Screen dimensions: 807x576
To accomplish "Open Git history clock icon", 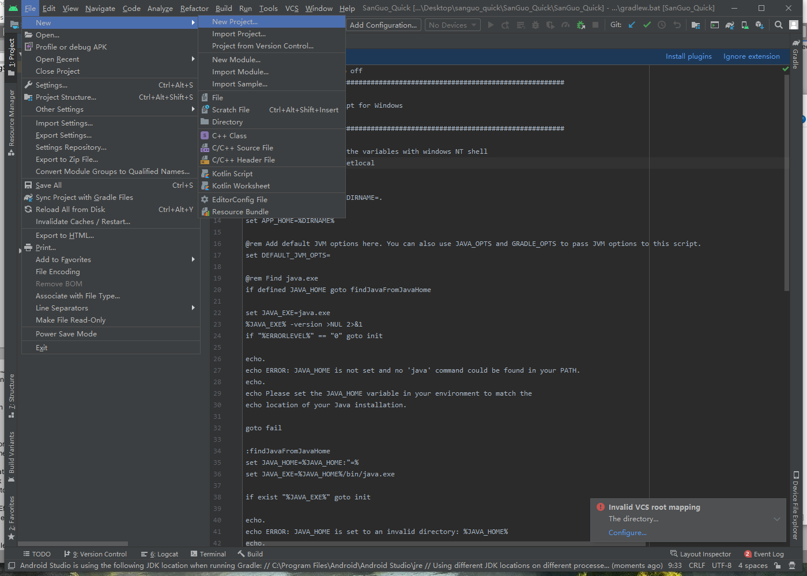I will [662, 25].
